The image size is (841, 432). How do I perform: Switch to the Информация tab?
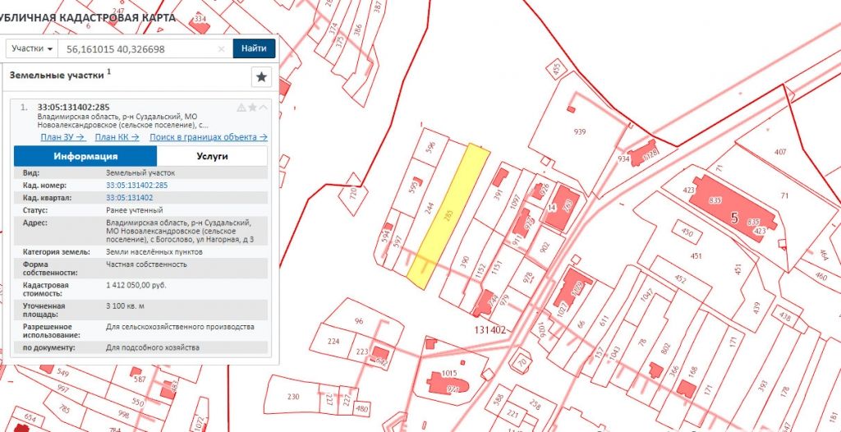click(x=85, y=156)
